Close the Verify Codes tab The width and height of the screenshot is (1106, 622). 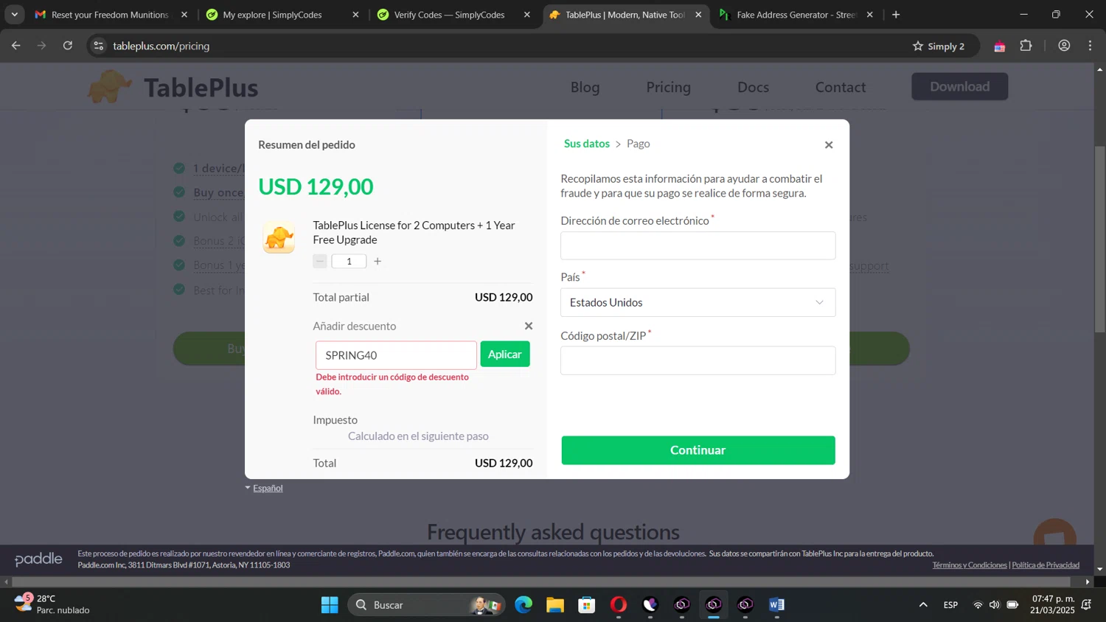pyautogui.click(x=526, y=15)
